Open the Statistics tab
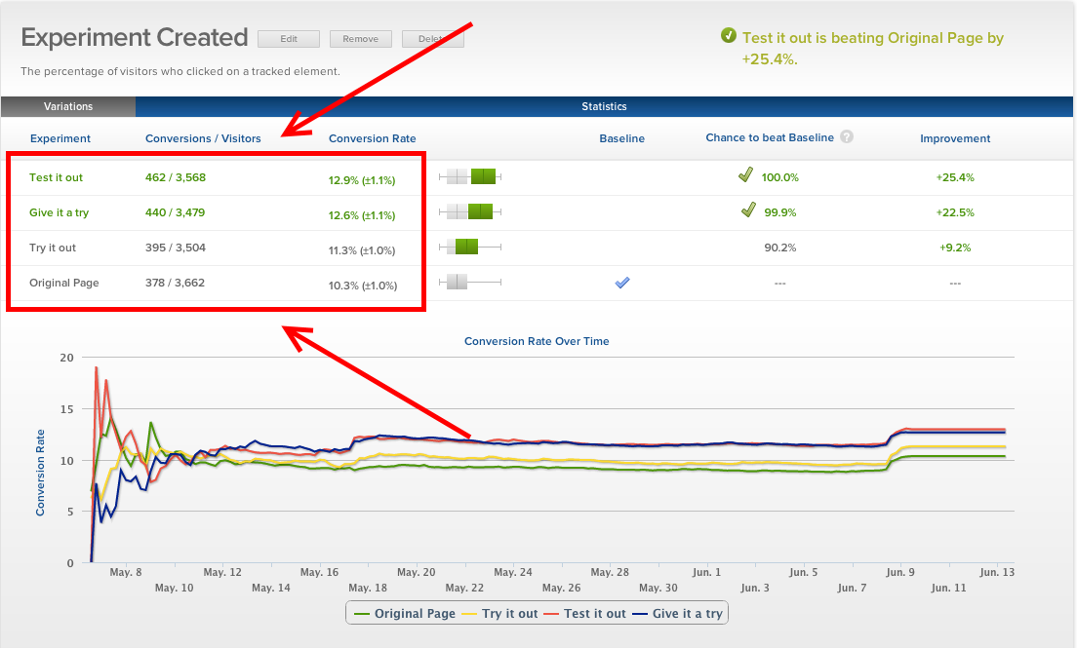Screen dimensions: 1077x648 (604, 106)
